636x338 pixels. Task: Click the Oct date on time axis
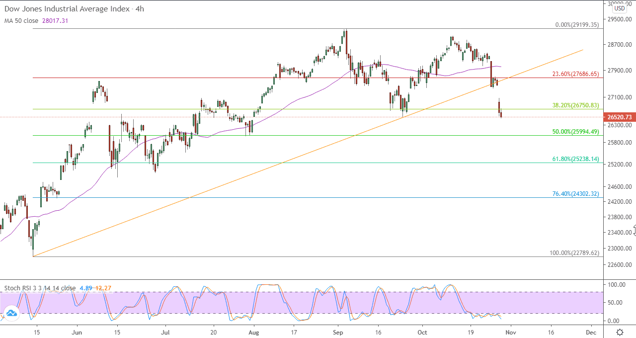(x=422, y=332)
